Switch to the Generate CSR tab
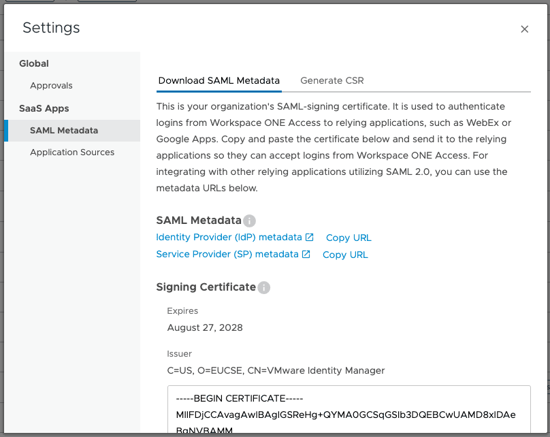The height and width of the screenshot is (437, 550). click(x=331, y=81)
